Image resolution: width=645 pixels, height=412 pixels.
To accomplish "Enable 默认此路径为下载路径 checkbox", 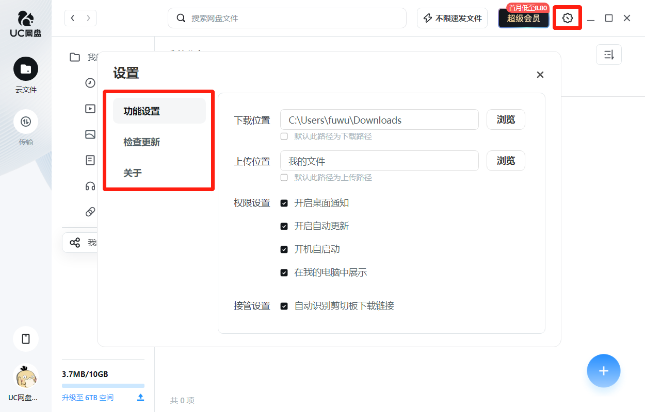I will tap(284, 136).
